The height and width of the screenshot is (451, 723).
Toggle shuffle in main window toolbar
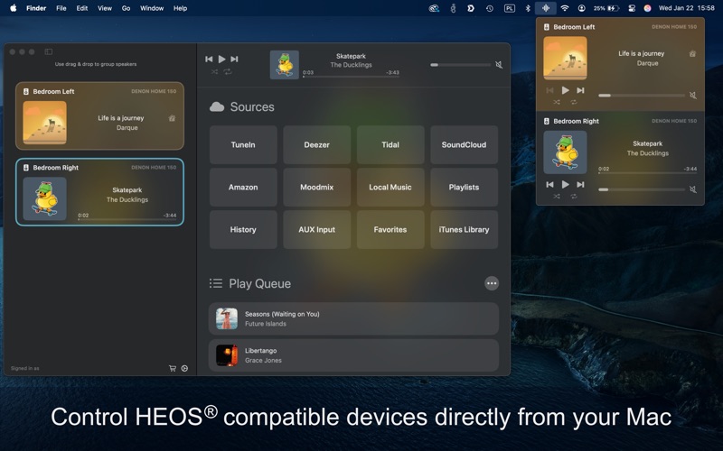(x=214, y=72)
